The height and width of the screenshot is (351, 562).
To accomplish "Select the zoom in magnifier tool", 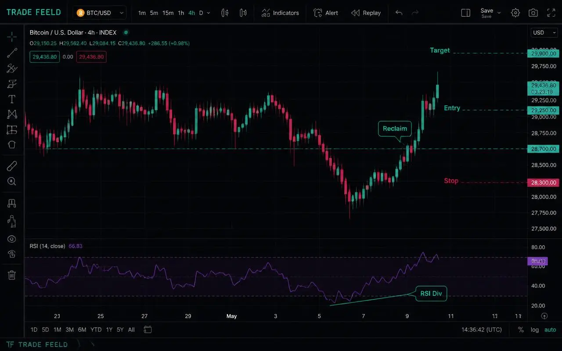I will pyautogui.click(x=12, y=181).
